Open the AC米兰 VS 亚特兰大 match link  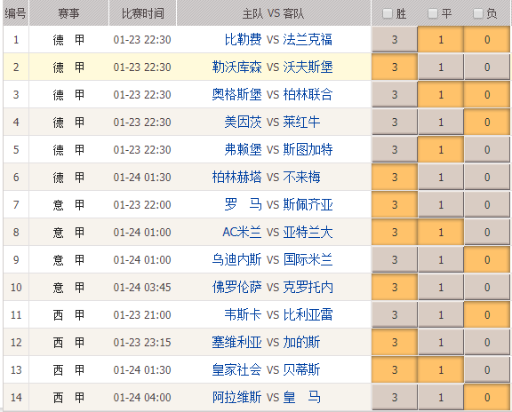277,233
